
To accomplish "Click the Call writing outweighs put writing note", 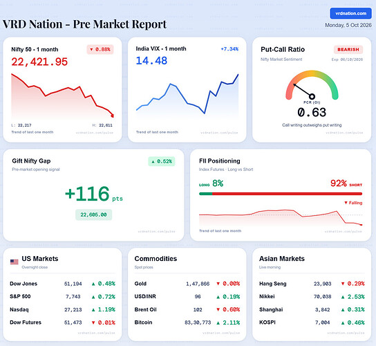I will click(312, 125).
